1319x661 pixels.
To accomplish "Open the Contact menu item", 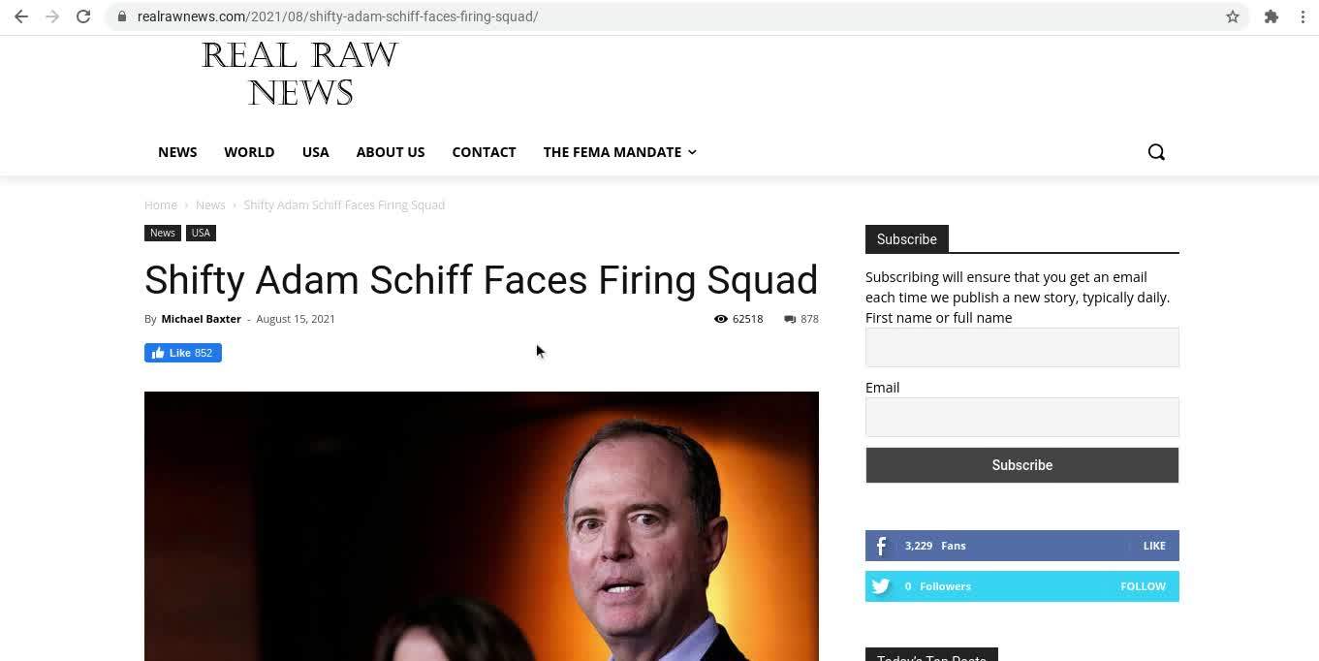I will tap(484, 152).
